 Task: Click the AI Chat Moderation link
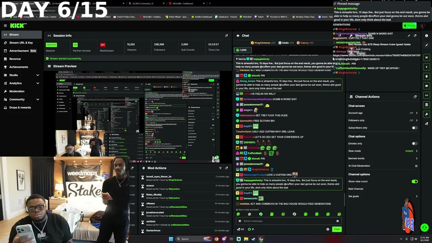[x=359, y=166]
